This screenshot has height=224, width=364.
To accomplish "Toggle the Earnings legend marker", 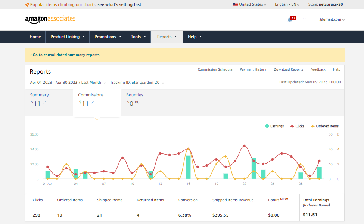I will [267, 126].
